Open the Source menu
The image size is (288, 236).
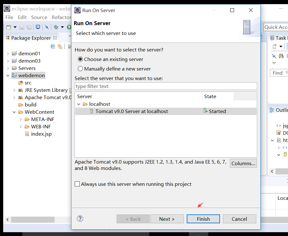39,17
